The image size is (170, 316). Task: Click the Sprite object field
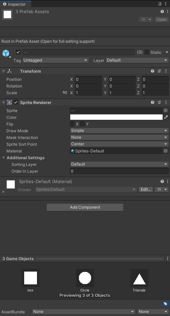coord(116,110)
